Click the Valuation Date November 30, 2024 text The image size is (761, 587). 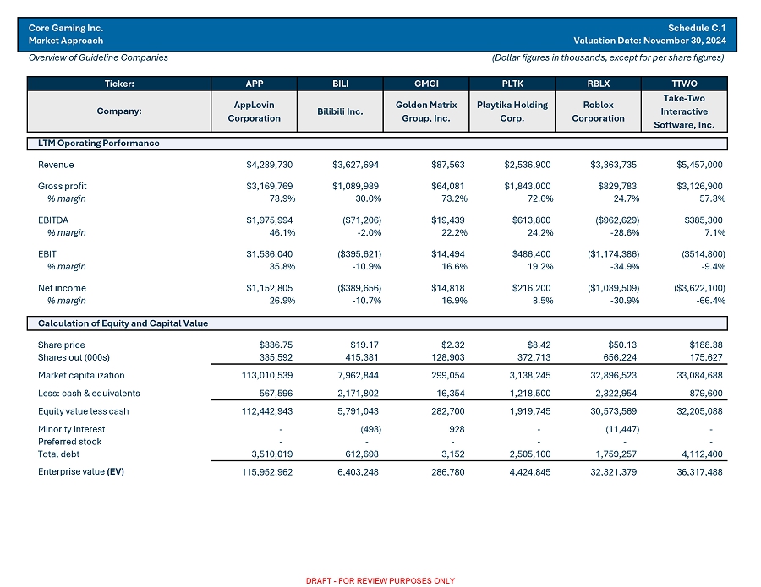[x=649, y=41]
